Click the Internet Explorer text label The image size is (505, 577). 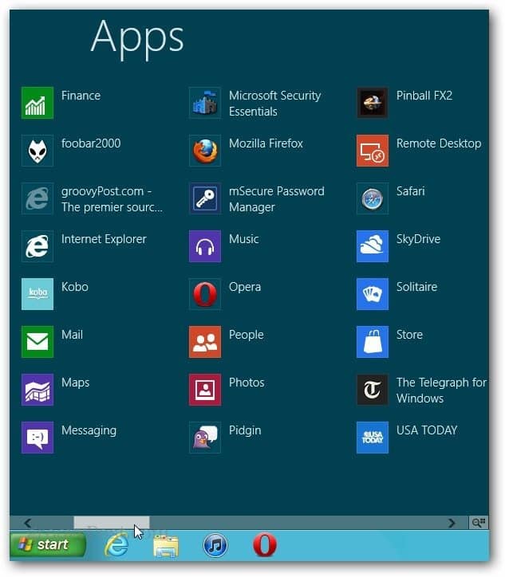point(104,239)
